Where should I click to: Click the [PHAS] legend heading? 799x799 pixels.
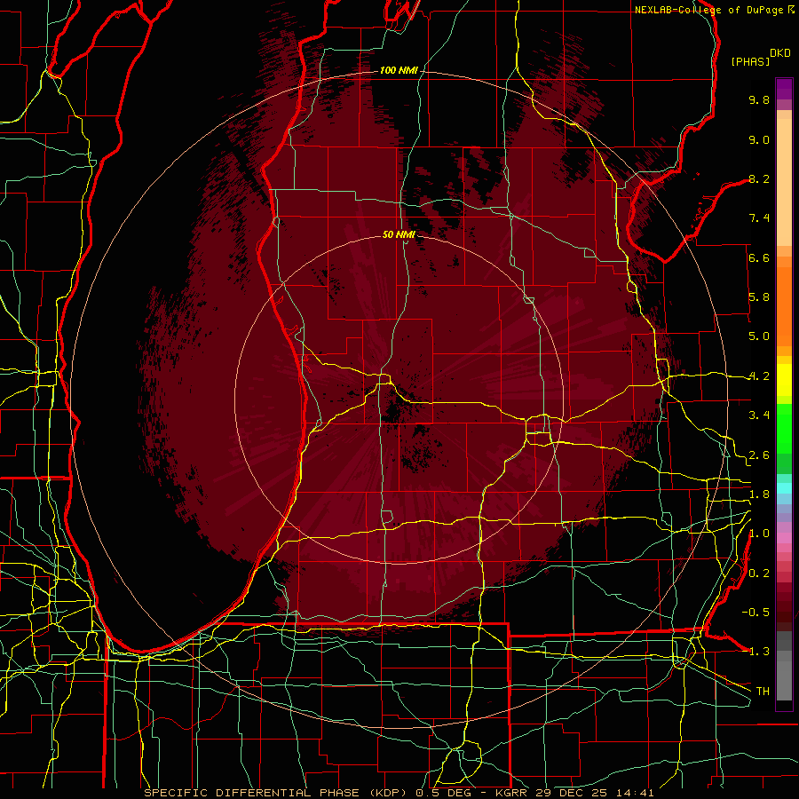(750, 61)
